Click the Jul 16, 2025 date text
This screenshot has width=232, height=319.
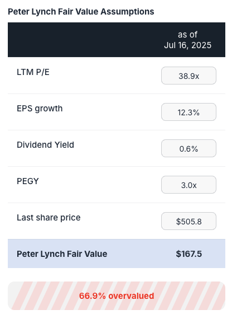click(187, 45)
